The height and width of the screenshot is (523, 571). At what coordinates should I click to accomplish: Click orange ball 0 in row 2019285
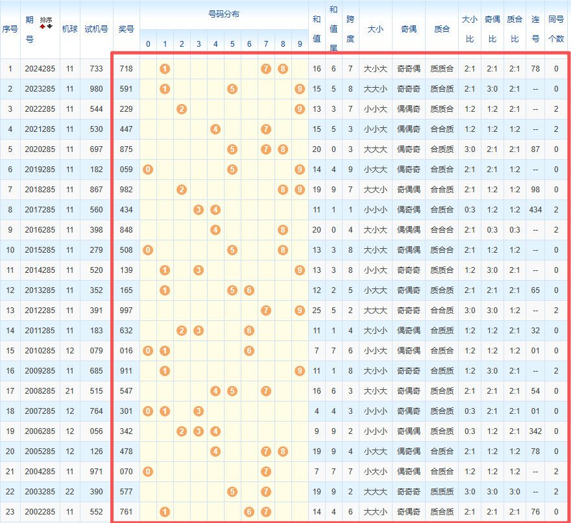148,169
